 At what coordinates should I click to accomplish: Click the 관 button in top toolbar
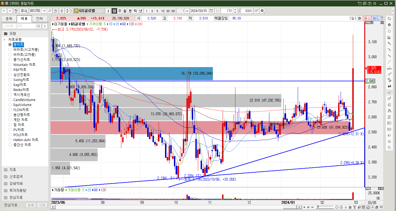[x=55, y=11]
